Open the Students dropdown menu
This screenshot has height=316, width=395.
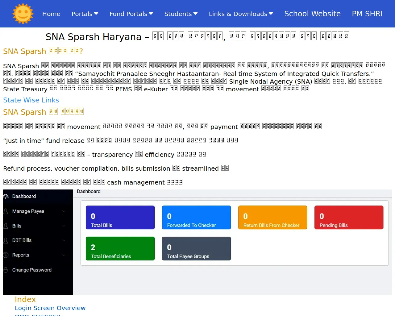(181, 14)
